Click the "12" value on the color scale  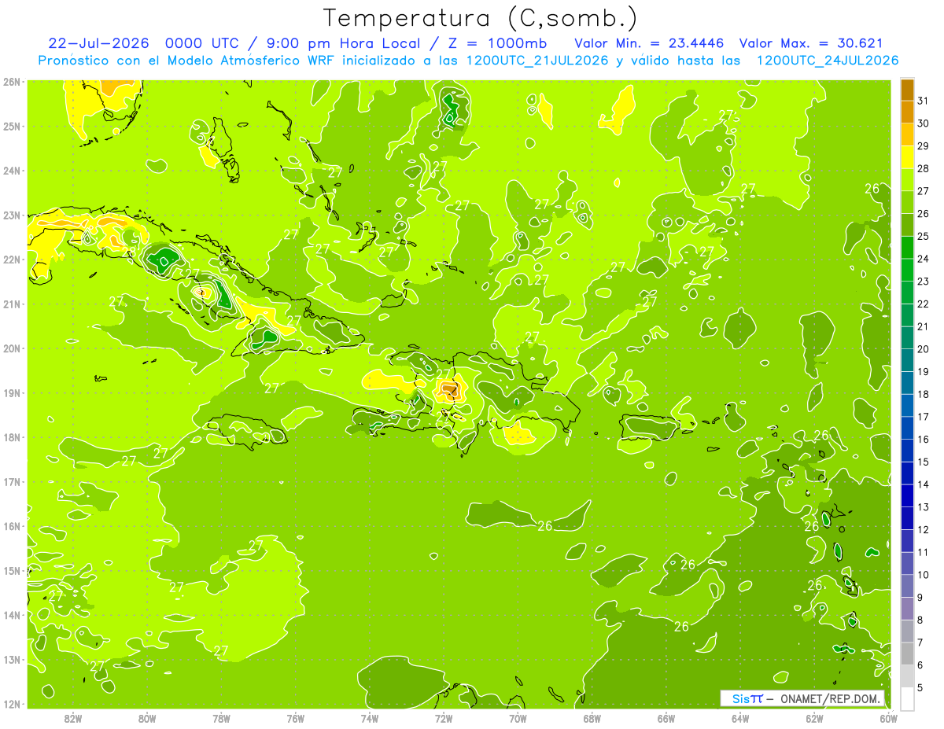(x=924, y=529)
